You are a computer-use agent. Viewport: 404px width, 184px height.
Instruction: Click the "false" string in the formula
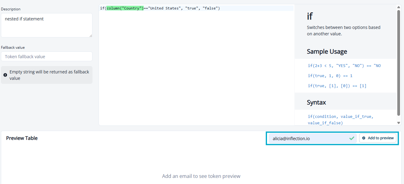pos(210,8)
